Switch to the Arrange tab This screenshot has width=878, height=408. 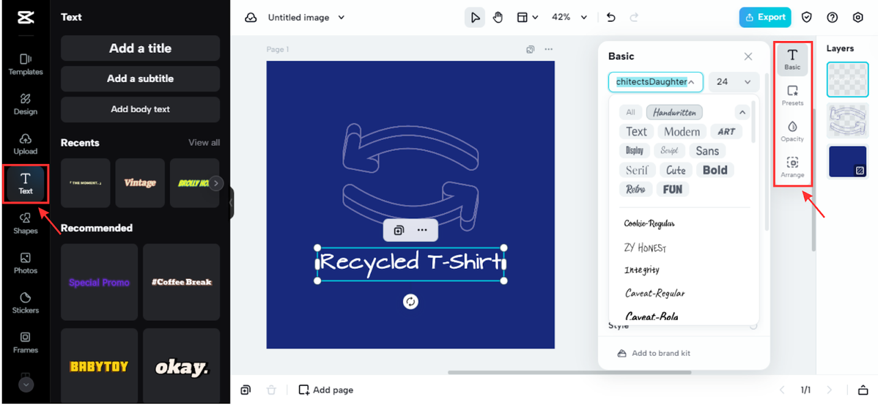[x=792, y=167]
